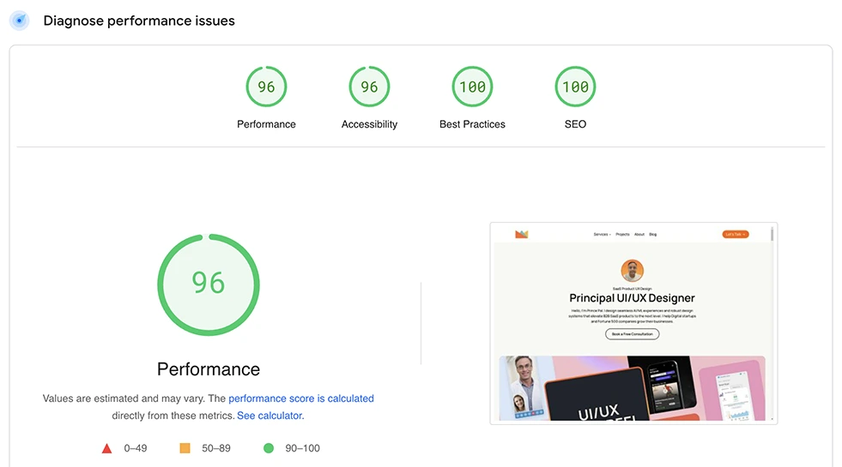The width and height of the screenshot is (842, 467).
Task: Click the large Performance gauge showing 96
Action: [209, 284]
